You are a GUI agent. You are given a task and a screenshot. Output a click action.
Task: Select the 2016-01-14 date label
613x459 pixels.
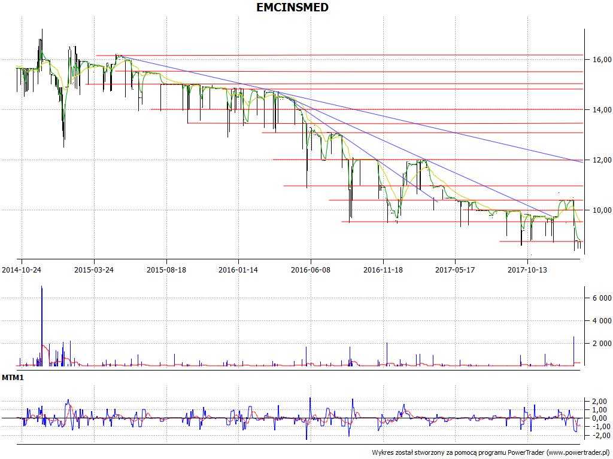tap(238, 270)
